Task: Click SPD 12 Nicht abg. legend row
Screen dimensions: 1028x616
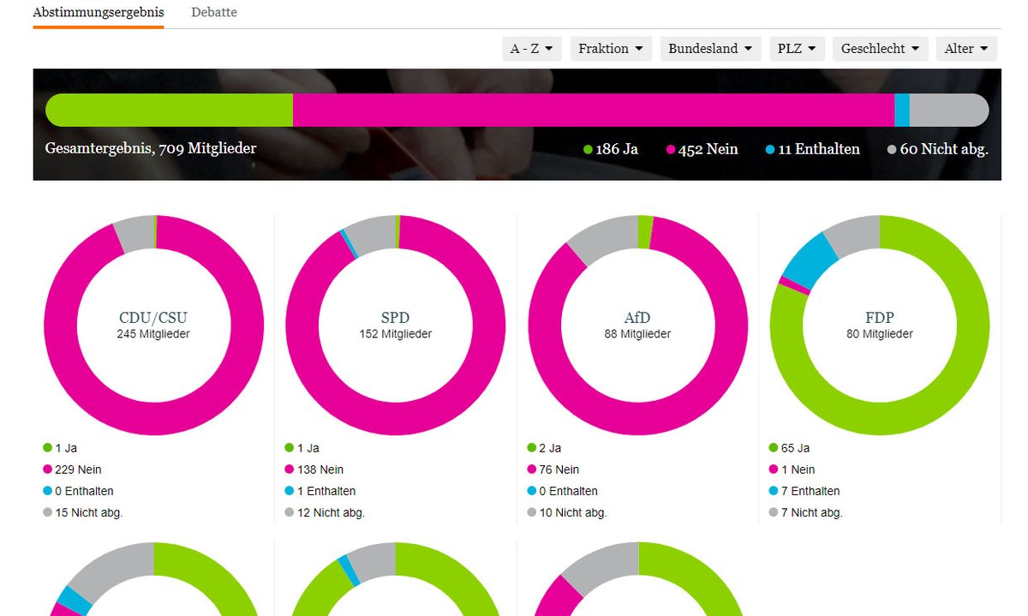Action: point(326,512)
